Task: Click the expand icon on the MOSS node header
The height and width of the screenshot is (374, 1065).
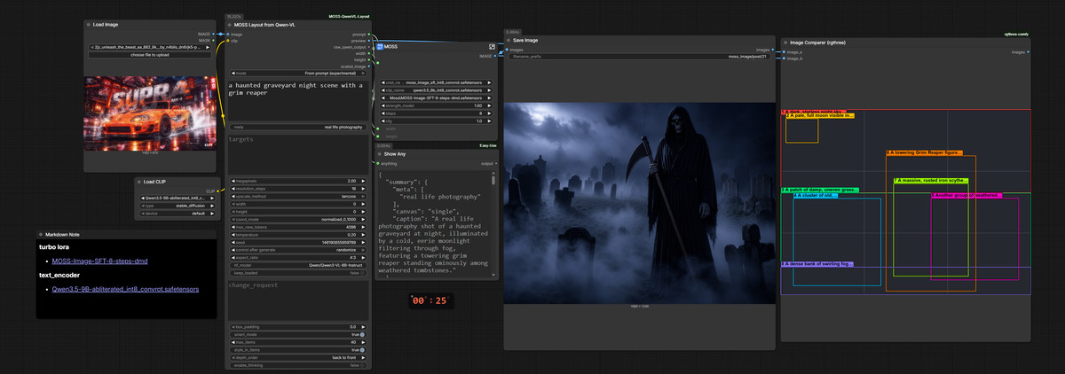Action: [x=492, y=46]
